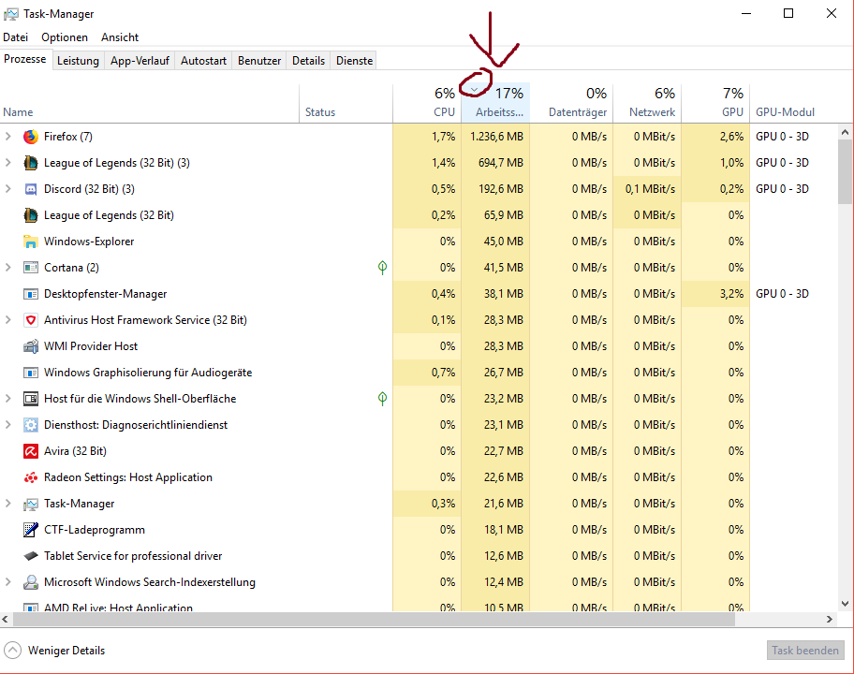Sort by the CPU column header
The width and height of the screenshot is (854, 674).
coord(427,103)
